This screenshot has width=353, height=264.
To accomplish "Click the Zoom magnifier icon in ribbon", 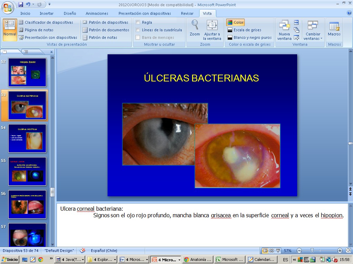I will click(195, 25).
